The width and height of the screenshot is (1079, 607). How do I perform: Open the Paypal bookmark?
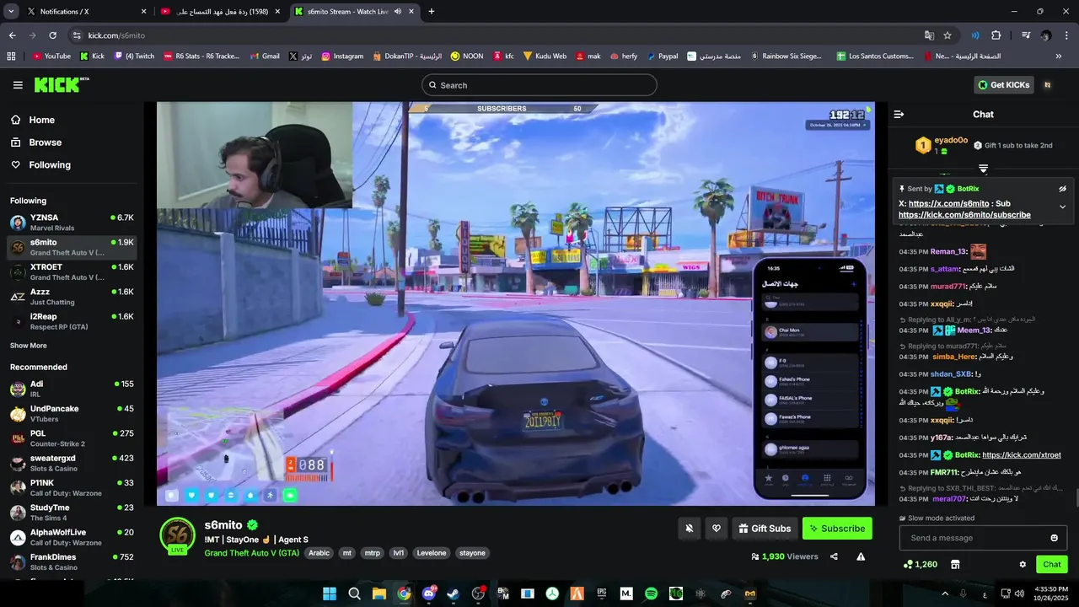click(x=663, y=56)
